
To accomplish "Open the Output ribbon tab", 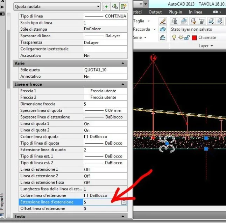I will [155, 12].
